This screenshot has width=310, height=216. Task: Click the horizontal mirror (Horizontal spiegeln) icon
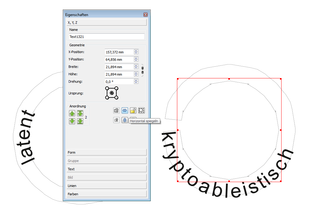click(x=125, y=110)
